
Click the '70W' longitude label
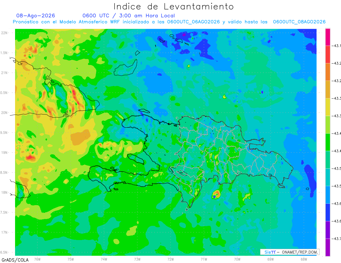(237, 259)
